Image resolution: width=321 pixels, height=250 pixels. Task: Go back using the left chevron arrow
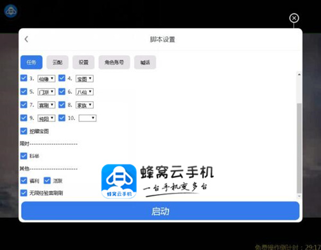pyautogui.click(x=26, y=39)
